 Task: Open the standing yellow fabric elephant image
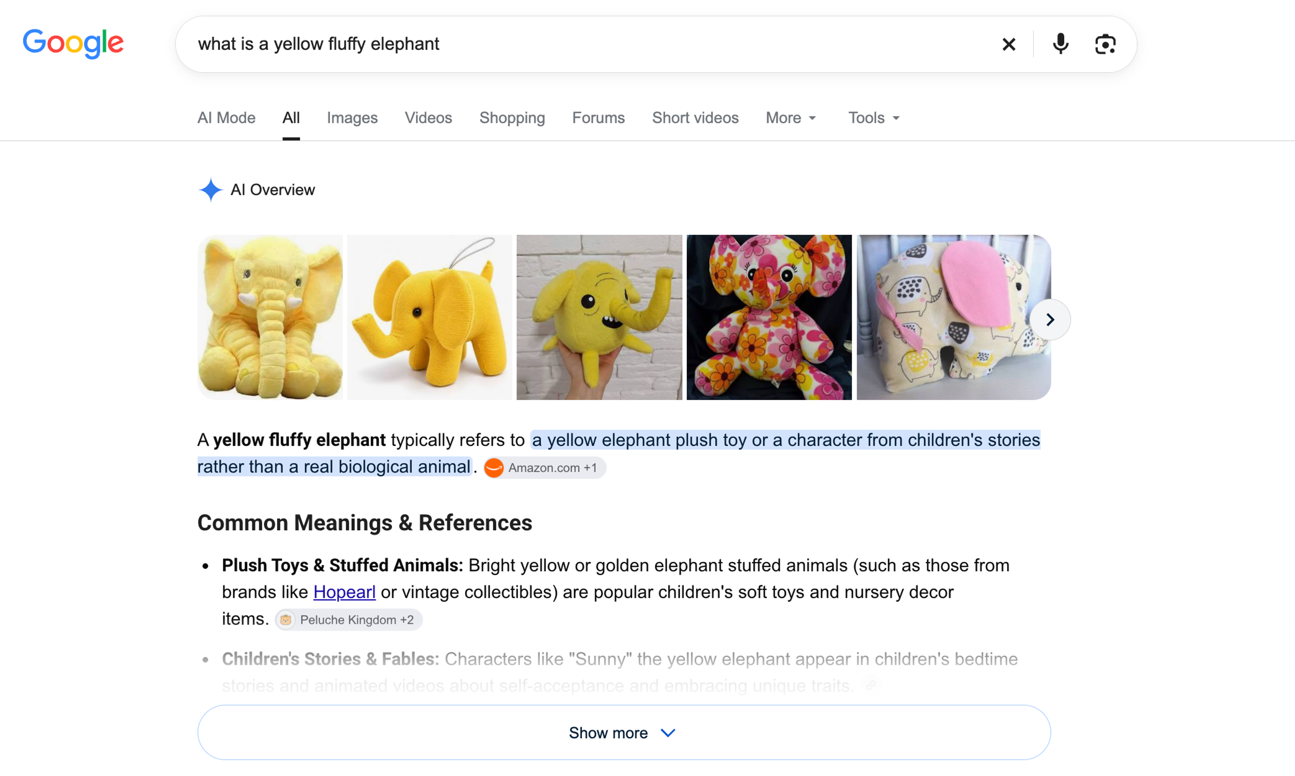pyautogui.click(x=430, y=317)
